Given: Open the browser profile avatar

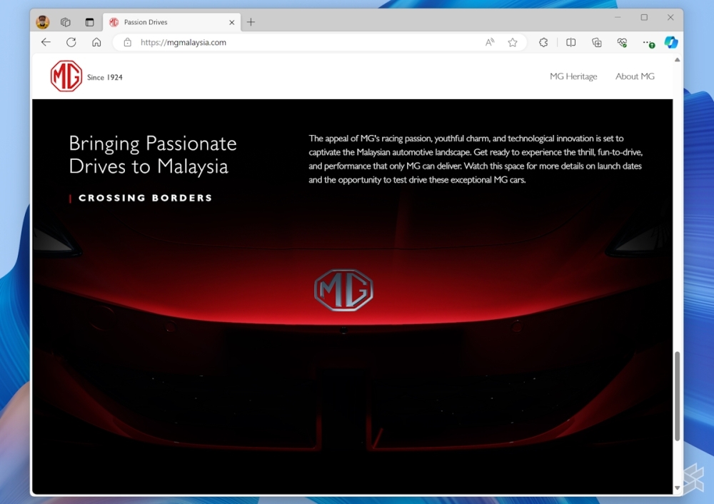Looking at the screenshot, I should click(x=42, y=22).
